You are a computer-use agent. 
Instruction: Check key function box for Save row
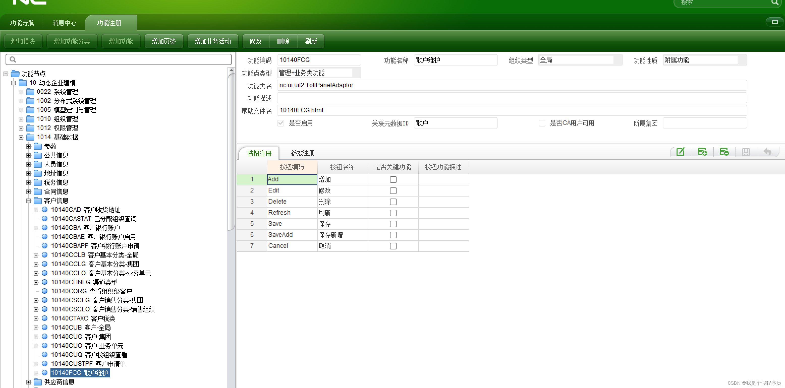point(393,224)
